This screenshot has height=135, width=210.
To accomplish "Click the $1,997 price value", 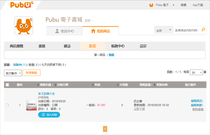I will tap(101, 105).
